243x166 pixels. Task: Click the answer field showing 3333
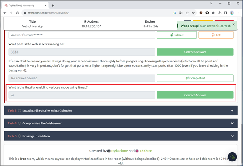click(x=82, y=52)
